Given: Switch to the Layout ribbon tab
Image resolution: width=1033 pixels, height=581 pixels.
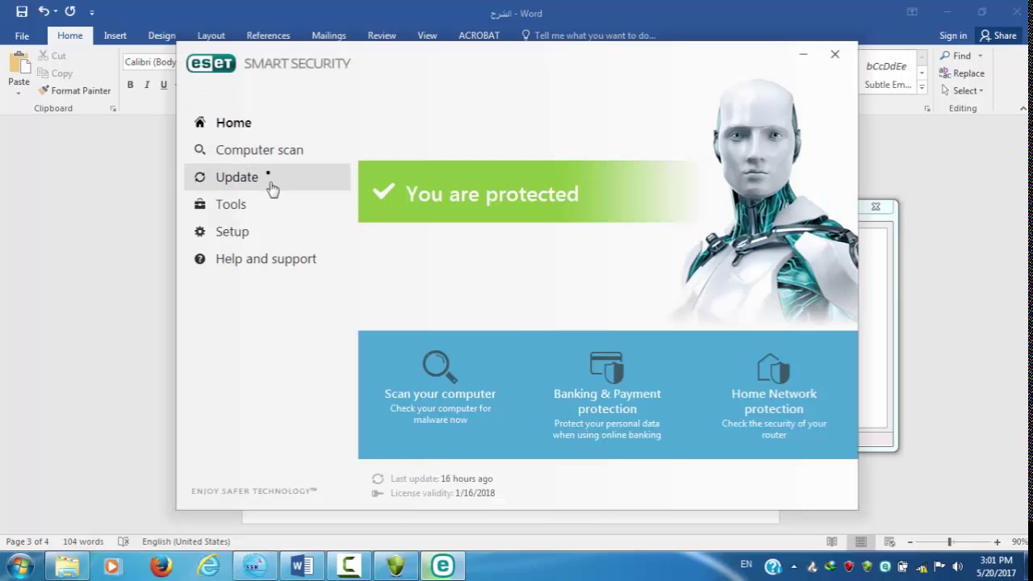Looking at the screenshot, I should coord(211,36).
